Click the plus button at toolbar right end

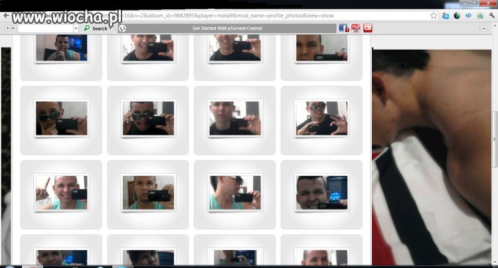tap(483, 29)
